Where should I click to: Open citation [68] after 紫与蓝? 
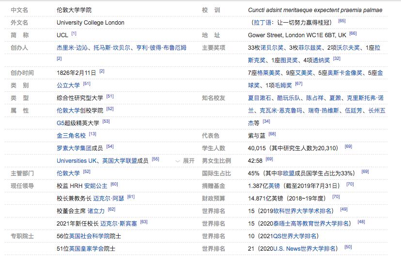tap(272, 134)
